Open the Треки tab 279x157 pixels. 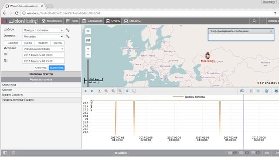[72, 21]
